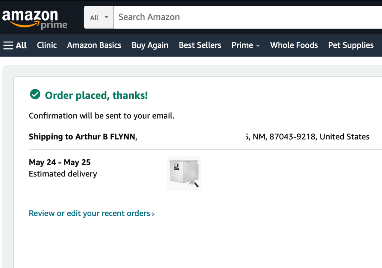Select Buy Again in the navigation
The width and height of the screenshot is (382, 268).
coord(150,45)
